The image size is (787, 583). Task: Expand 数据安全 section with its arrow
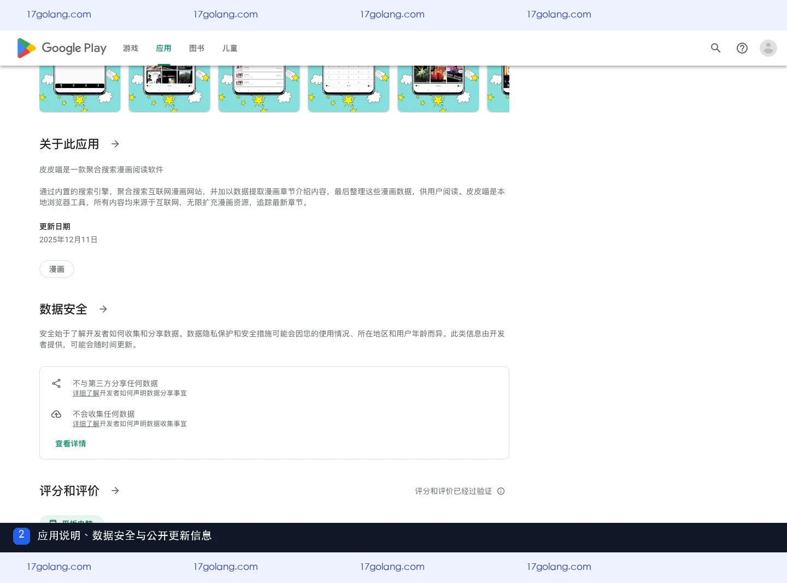pos(103,309)
